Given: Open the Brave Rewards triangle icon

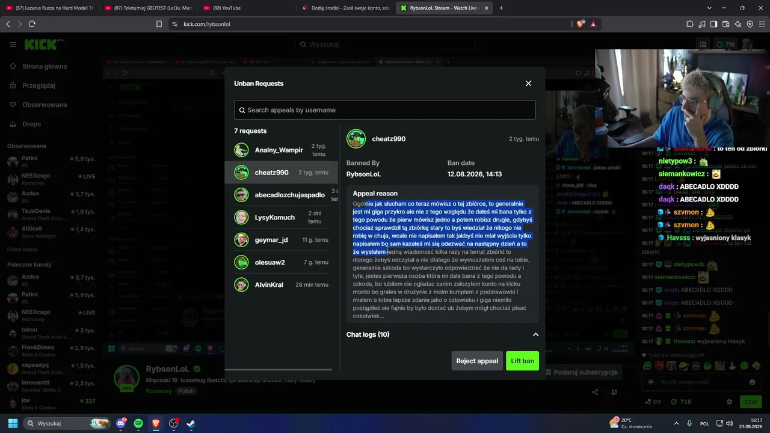Looking at the screenshot, I should (x=593, y=24).
